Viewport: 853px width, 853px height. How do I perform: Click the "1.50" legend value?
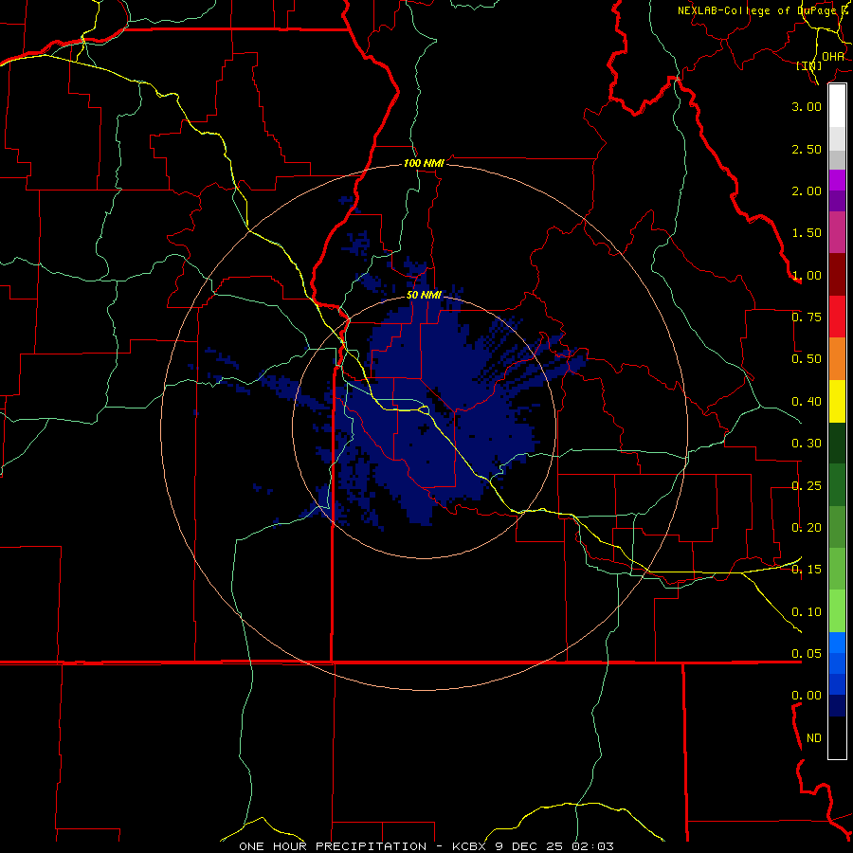(807, 233)
